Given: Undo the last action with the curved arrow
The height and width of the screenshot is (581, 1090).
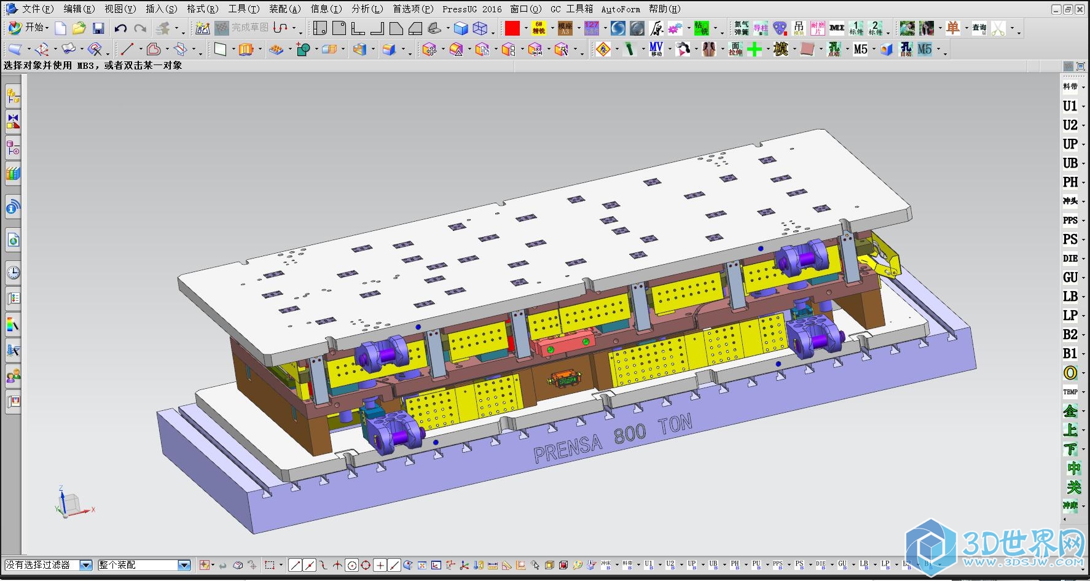Looking at the screenshot, I should (120, 28).
